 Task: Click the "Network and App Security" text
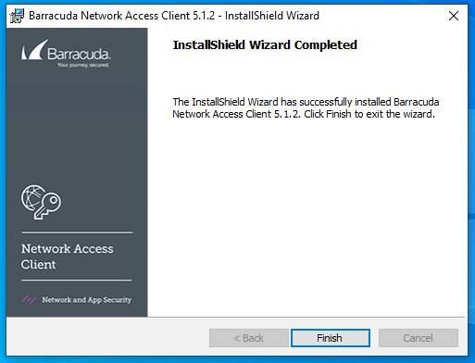pos(87,300)
